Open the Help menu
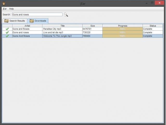Viewport: 166px width, 125px height. tap(11, 9)
